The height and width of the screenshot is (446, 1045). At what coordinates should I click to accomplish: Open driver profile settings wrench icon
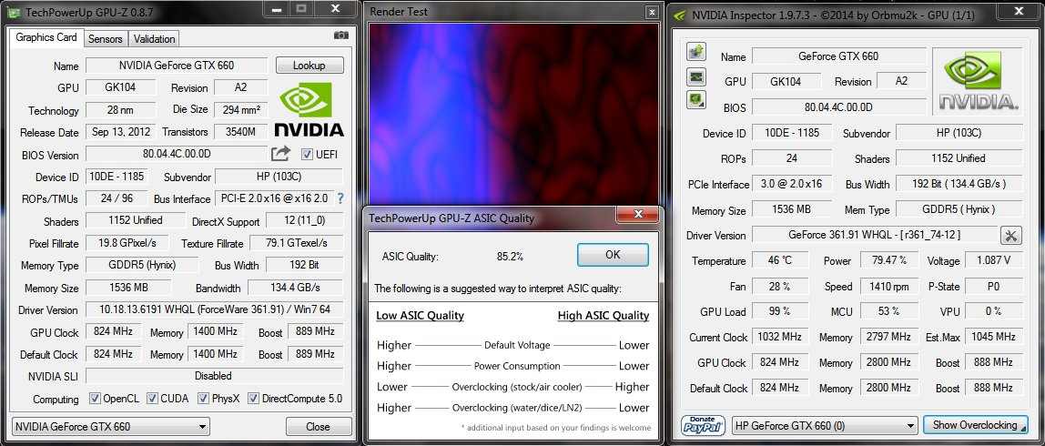pyautogui.click(x=1011, y=235)
